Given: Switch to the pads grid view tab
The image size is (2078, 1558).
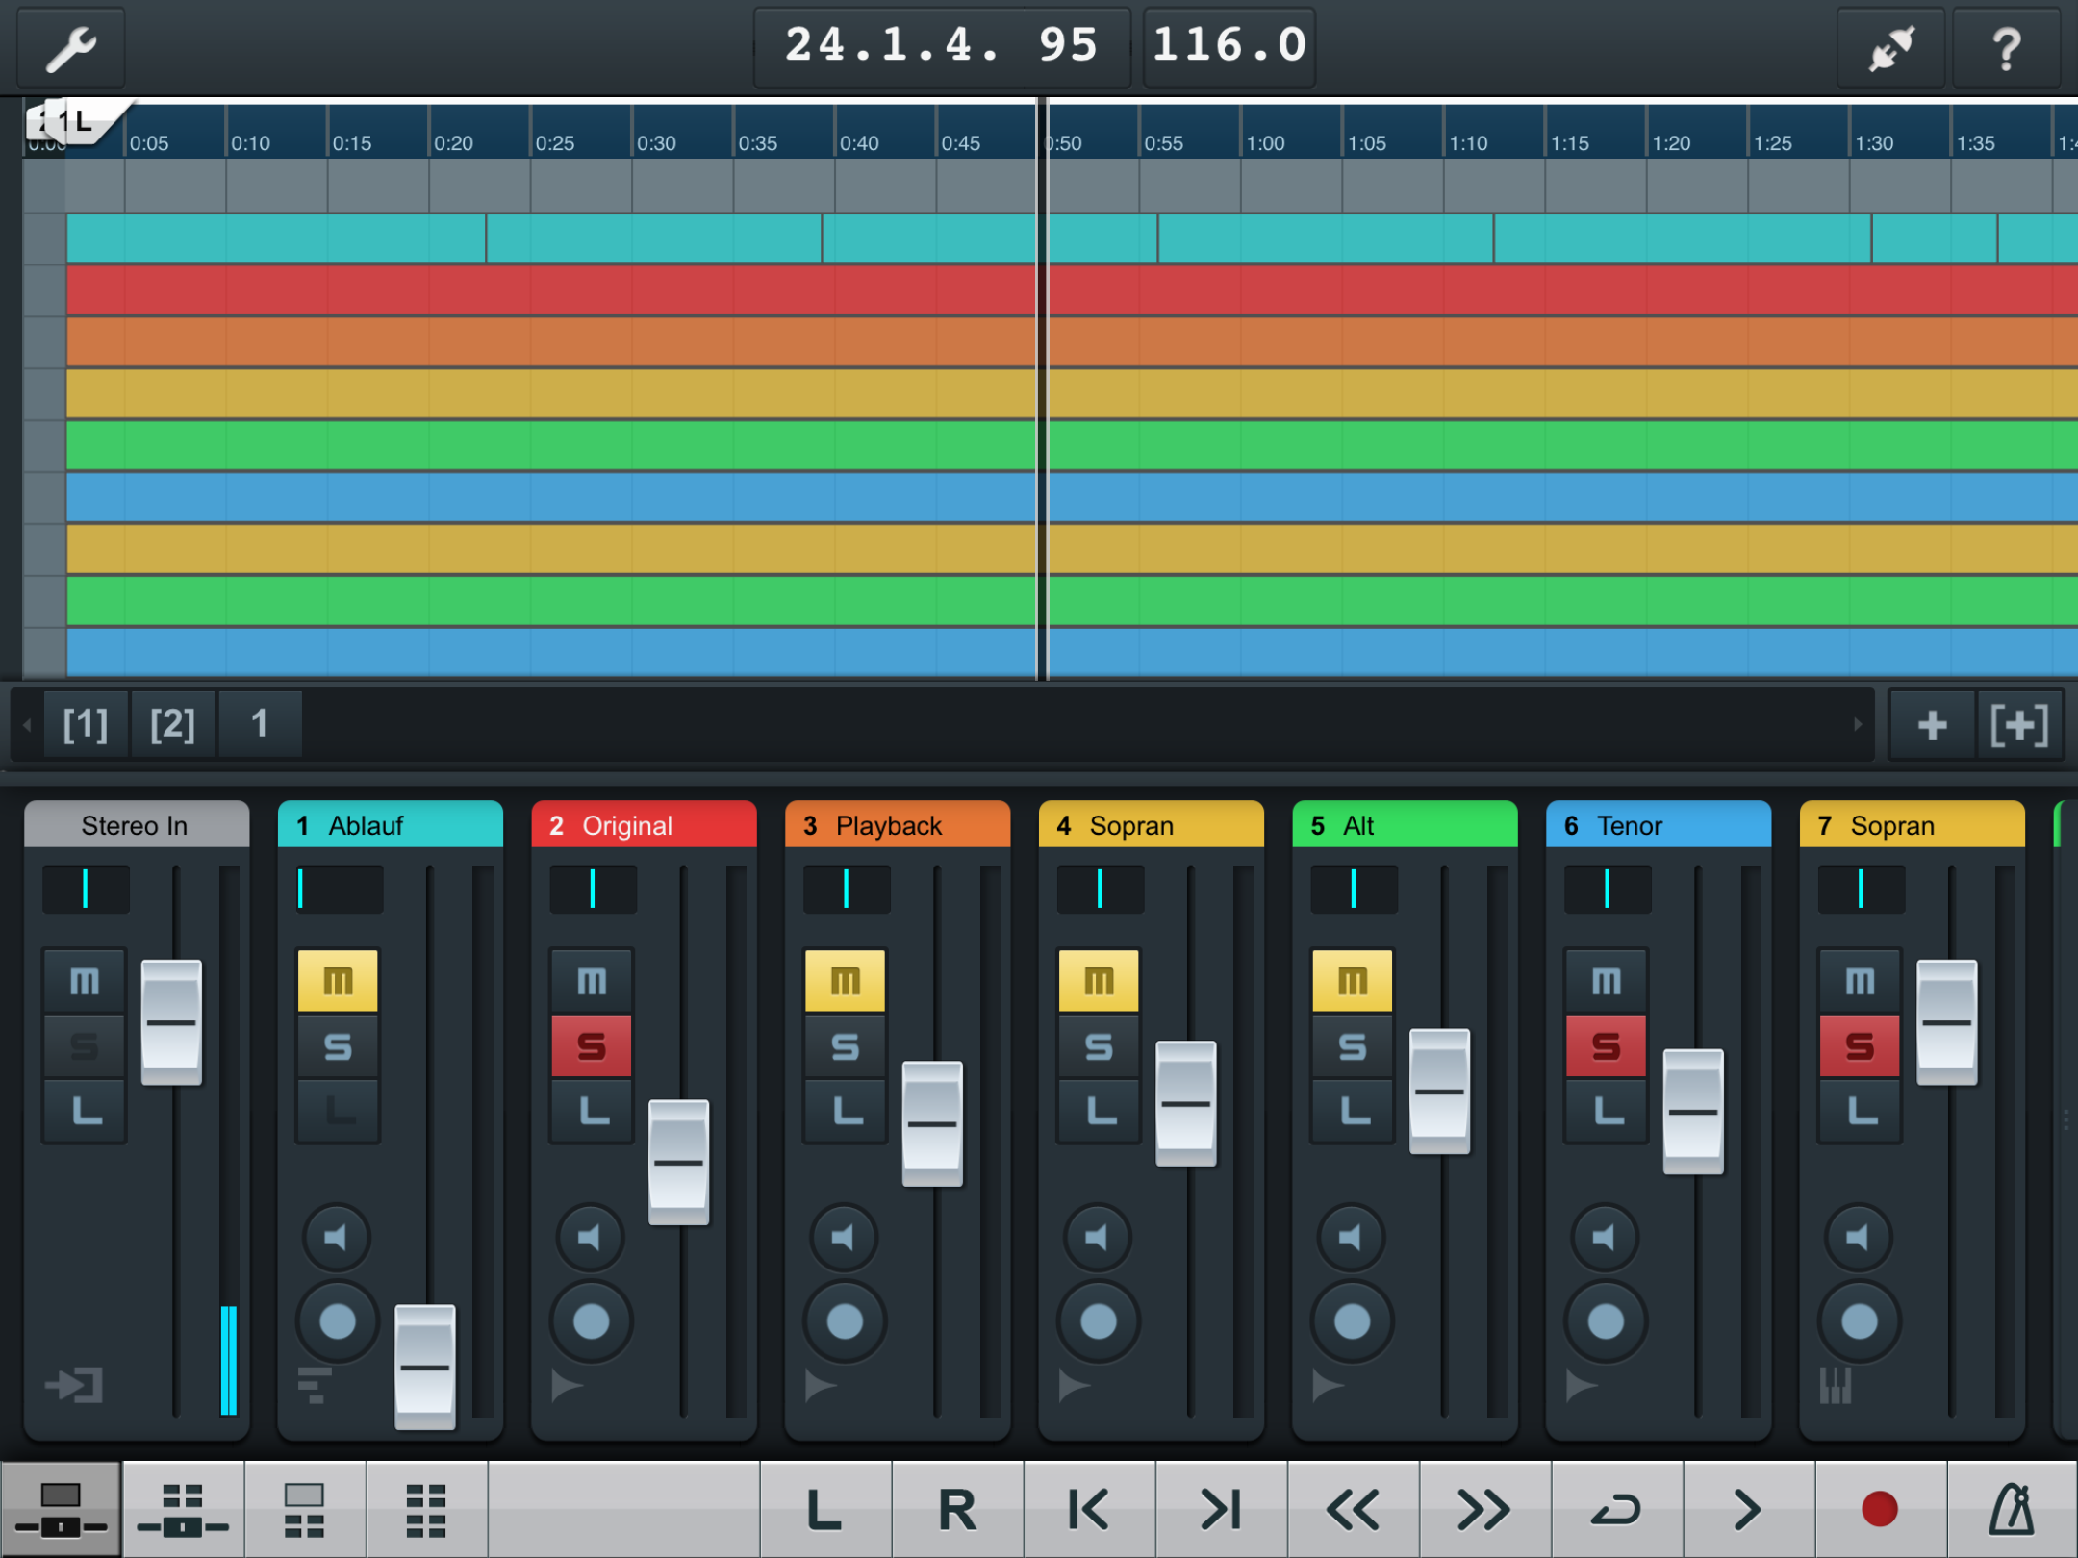Looking at the screenshot, I should [426, 1510].
